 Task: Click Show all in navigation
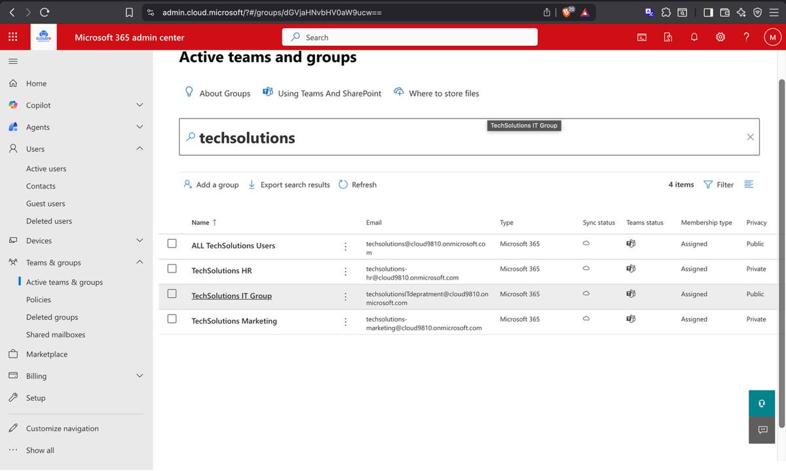tap(40, 450)
